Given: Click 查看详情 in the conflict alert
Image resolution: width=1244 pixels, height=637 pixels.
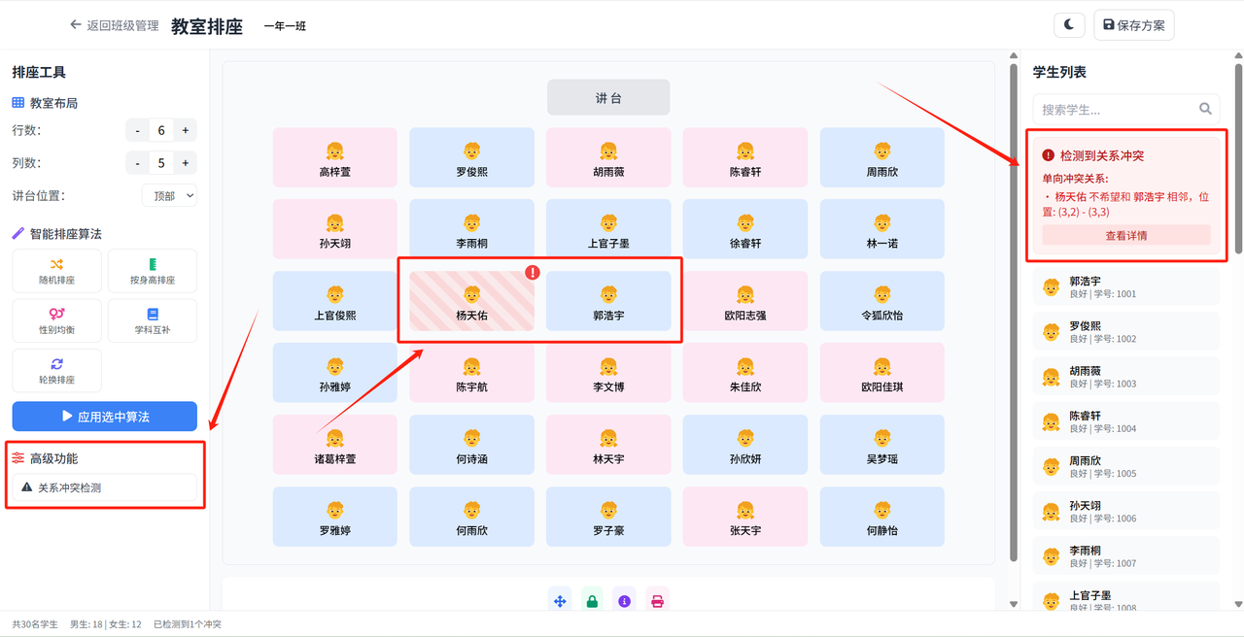Looking at the screenshot, I should (x=1126, y=235).
